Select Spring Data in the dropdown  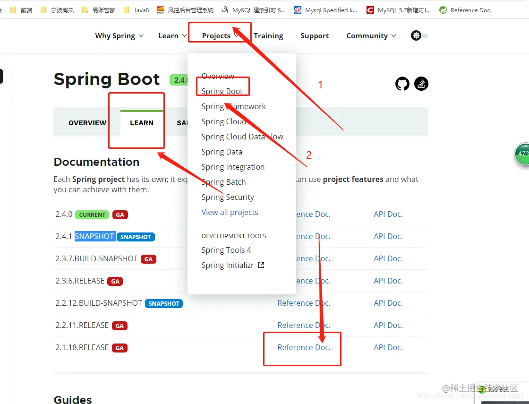tap(222, 152)
